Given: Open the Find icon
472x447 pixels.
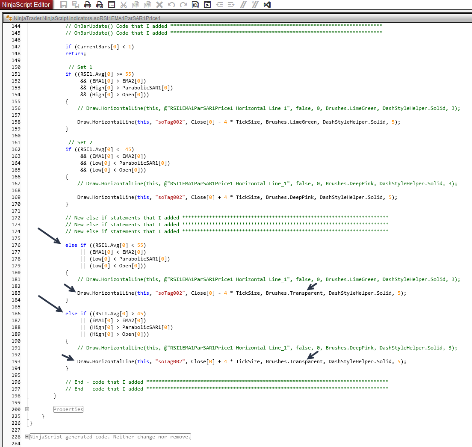Looking at the screenshot, I should tap(195, 5).
